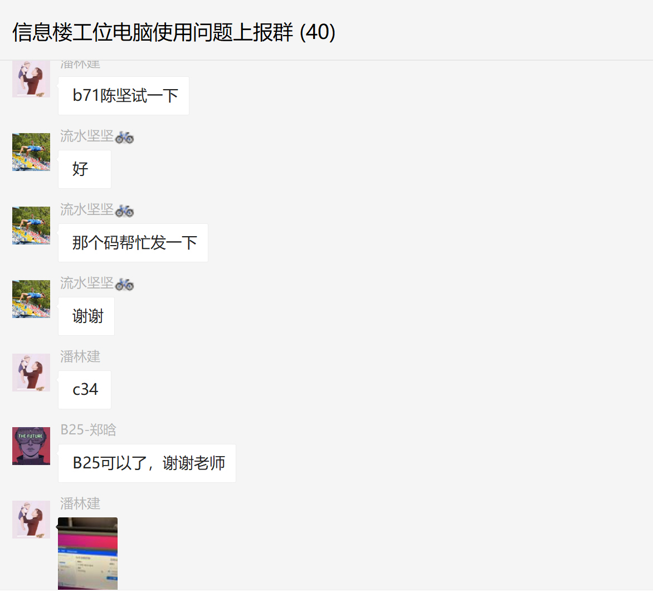653x592 pixels.
Task: Select the message bubble 好
Action: 85,169
